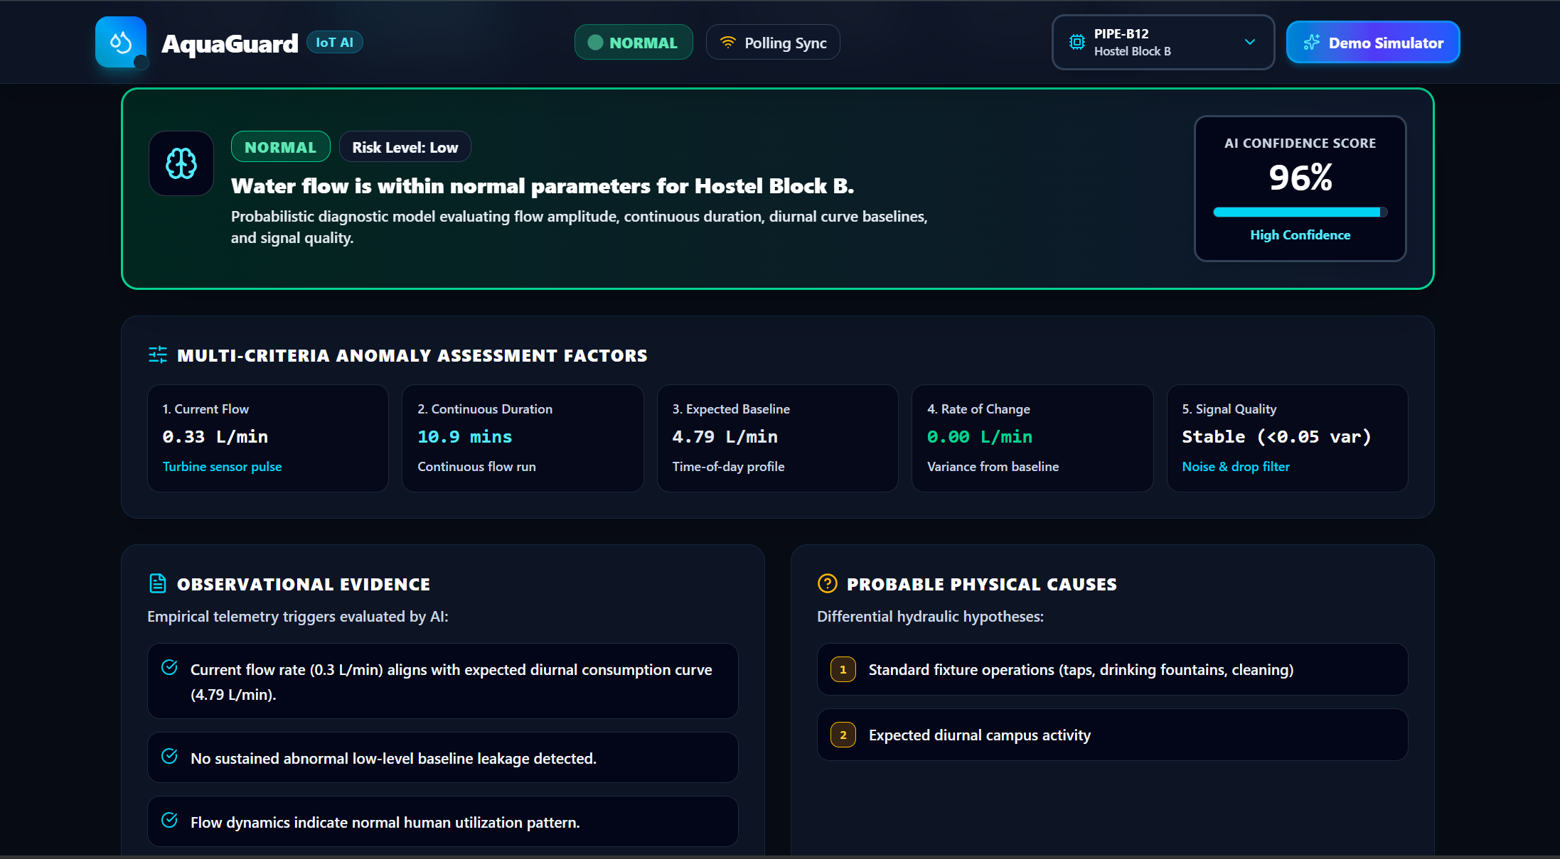Click the sliders icon beside Multi-Criteria heading
The width and height of the screenshot is (1560, 859).
[158, 355]
